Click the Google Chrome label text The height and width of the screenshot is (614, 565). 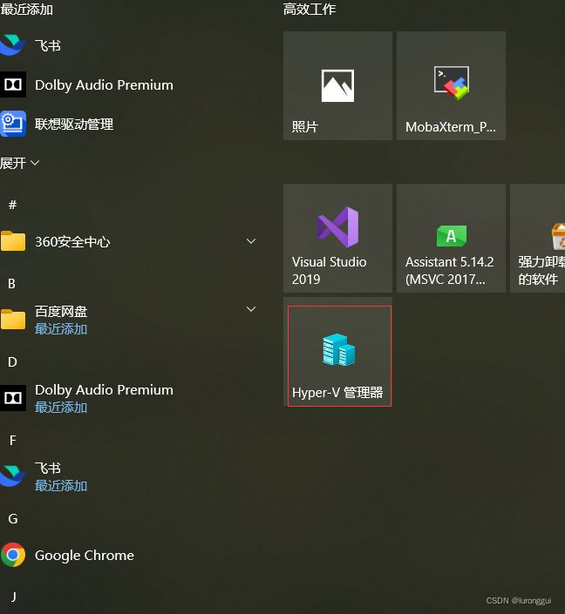pos(85,556)
